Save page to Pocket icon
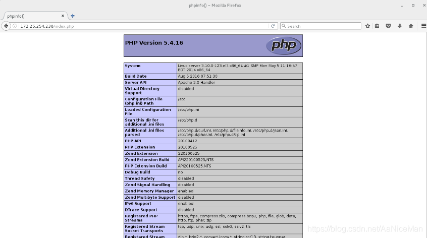The image size is (427, 238). [388, 26]
